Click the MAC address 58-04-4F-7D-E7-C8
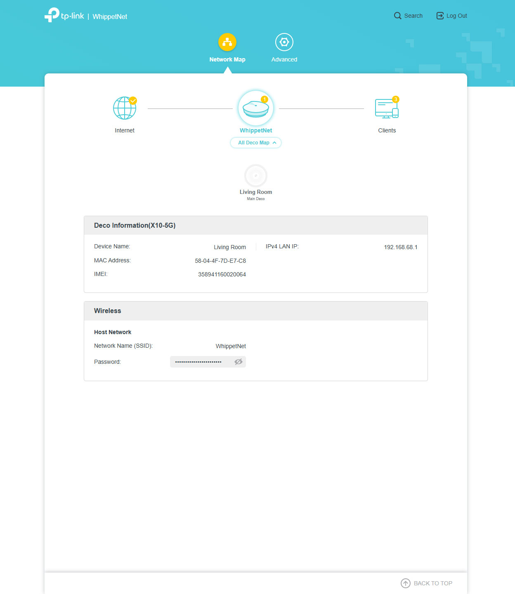 point(220,261)
